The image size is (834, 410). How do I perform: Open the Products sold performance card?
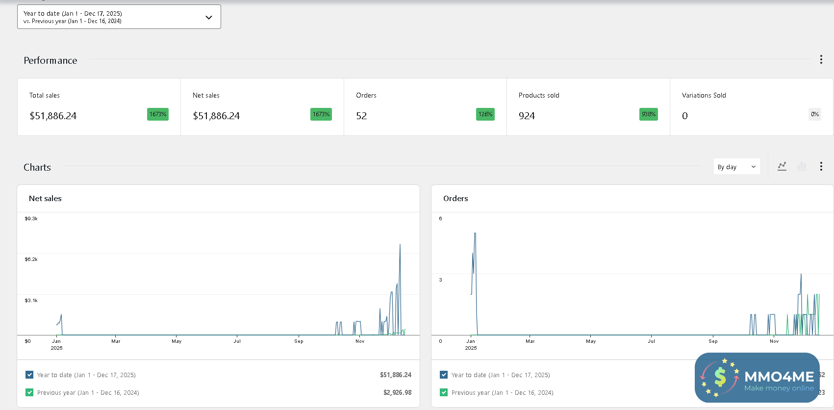(588, 107)
